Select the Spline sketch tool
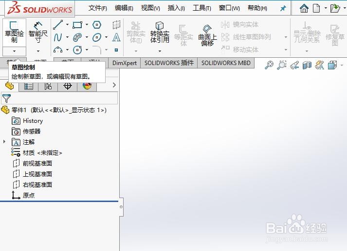Viewport: 347px width, 251px height. click(58, 37)
